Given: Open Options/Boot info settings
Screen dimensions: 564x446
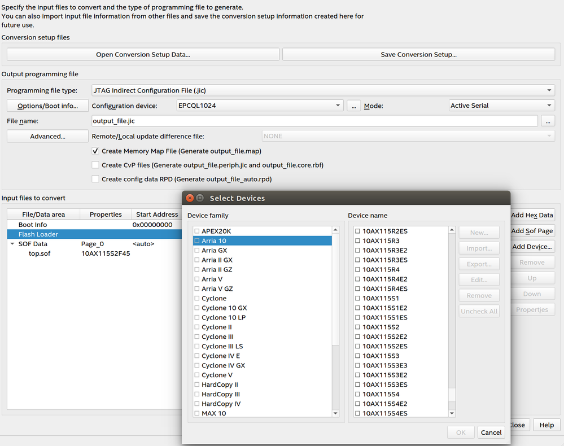Looking at the screenshot, I should (x=47, y=106).
